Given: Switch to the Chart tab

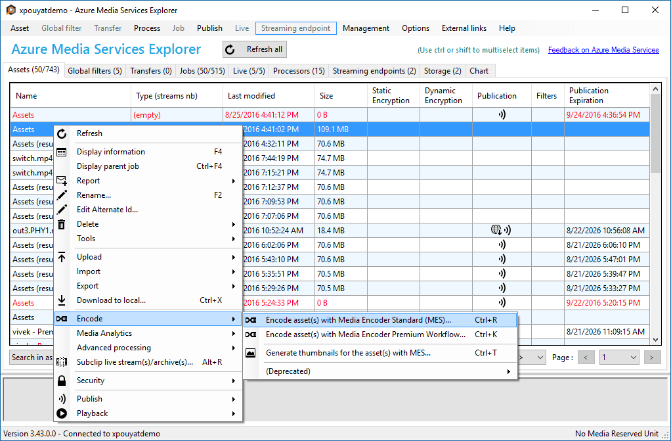Looking at the screenshot, I should pyautogui.click(x=479, y=71).
